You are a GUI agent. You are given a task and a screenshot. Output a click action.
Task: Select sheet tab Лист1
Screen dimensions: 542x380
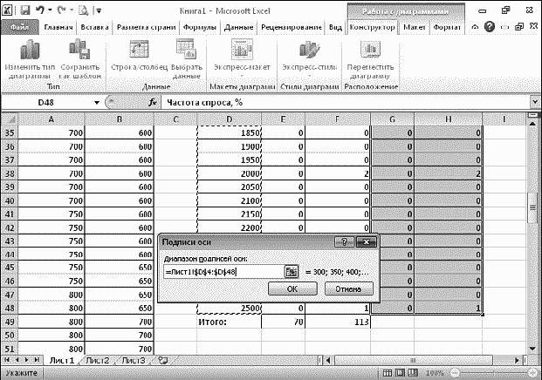click(x=62, y=360)
